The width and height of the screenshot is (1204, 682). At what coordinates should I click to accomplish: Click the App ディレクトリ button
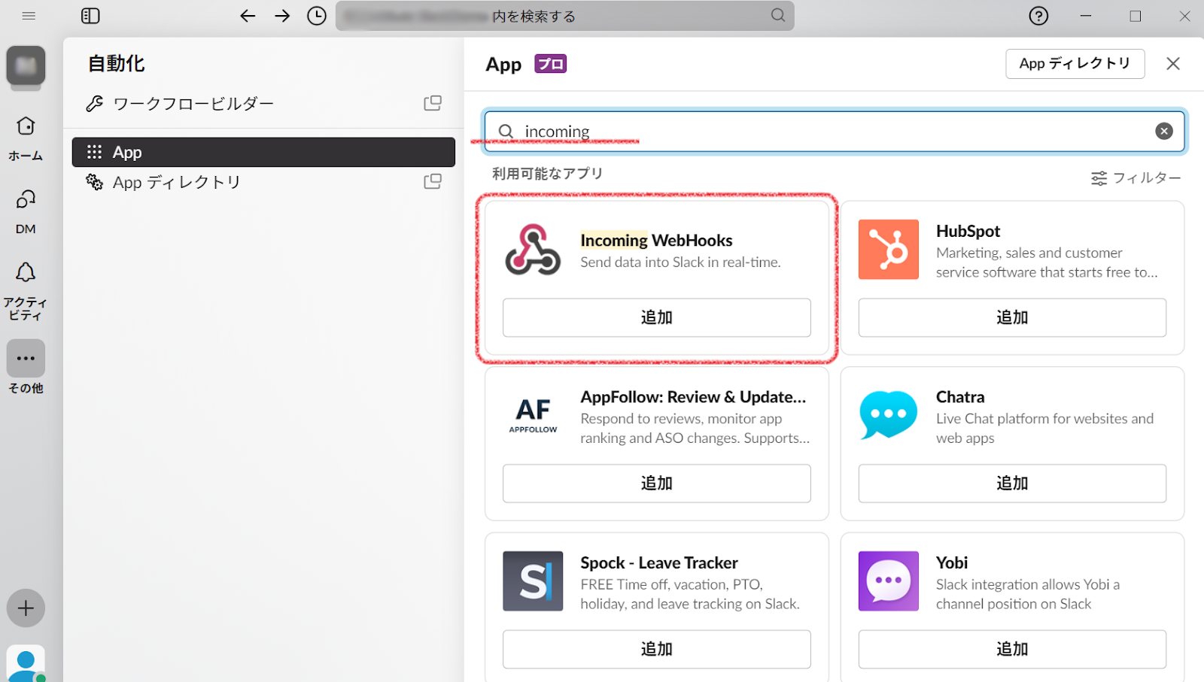pyautogui.click(x=1075, y=64)
